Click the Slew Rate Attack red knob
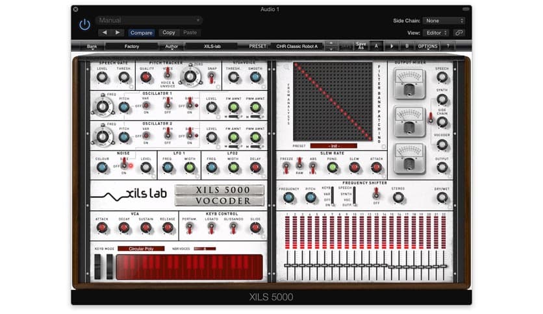Image resolution: width=543 pixels, height=314 pixels. [x=377, y=167]
